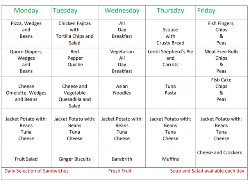Click the Friday column header
This screenshot has width=250, height=184.
pyautogui.click(x=206, y=11)
